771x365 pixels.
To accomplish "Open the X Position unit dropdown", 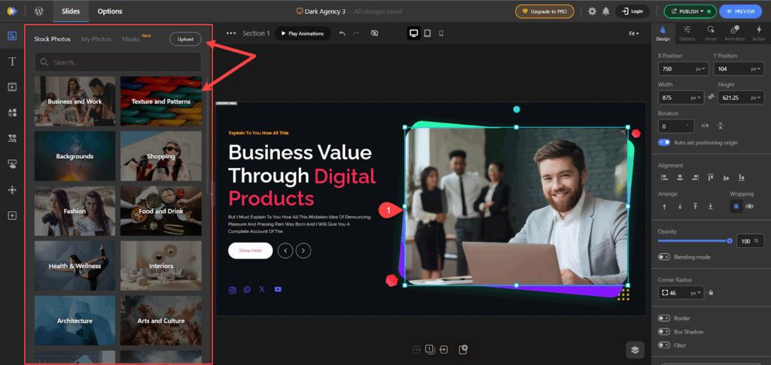I will (701, 69).
